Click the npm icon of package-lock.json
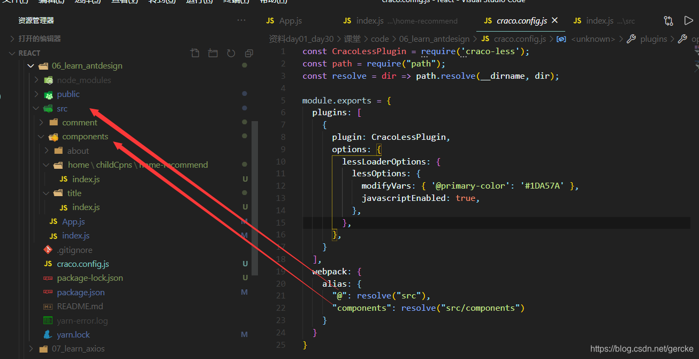 point(48,278)
